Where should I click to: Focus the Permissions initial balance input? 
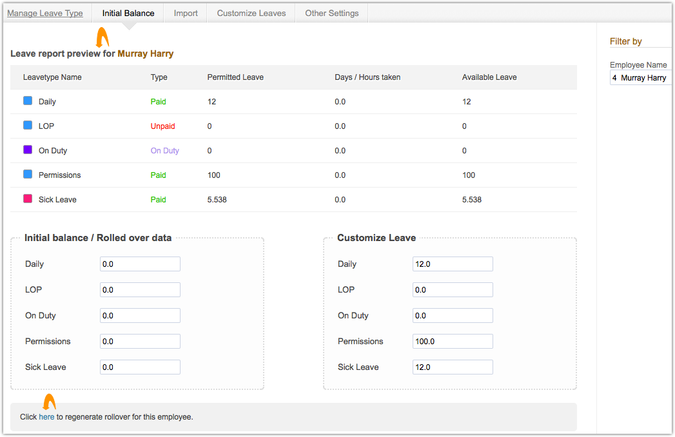140,342
